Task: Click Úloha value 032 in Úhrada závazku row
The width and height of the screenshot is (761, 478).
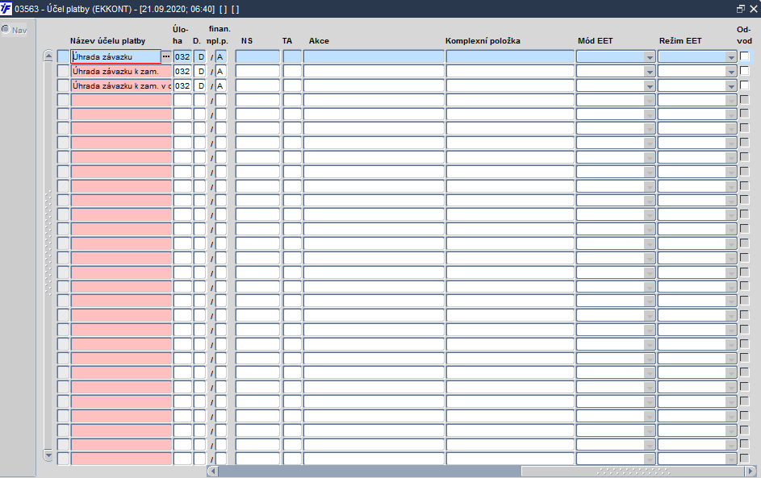Action: [x=182, y=56]
